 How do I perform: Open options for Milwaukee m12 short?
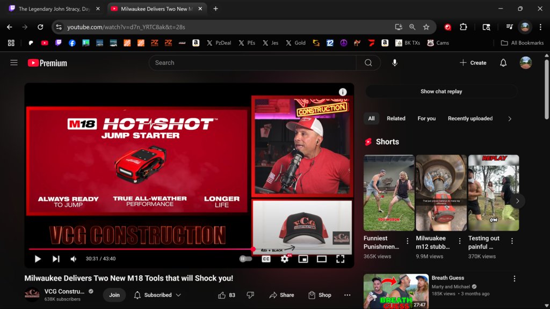coord(460,241)
